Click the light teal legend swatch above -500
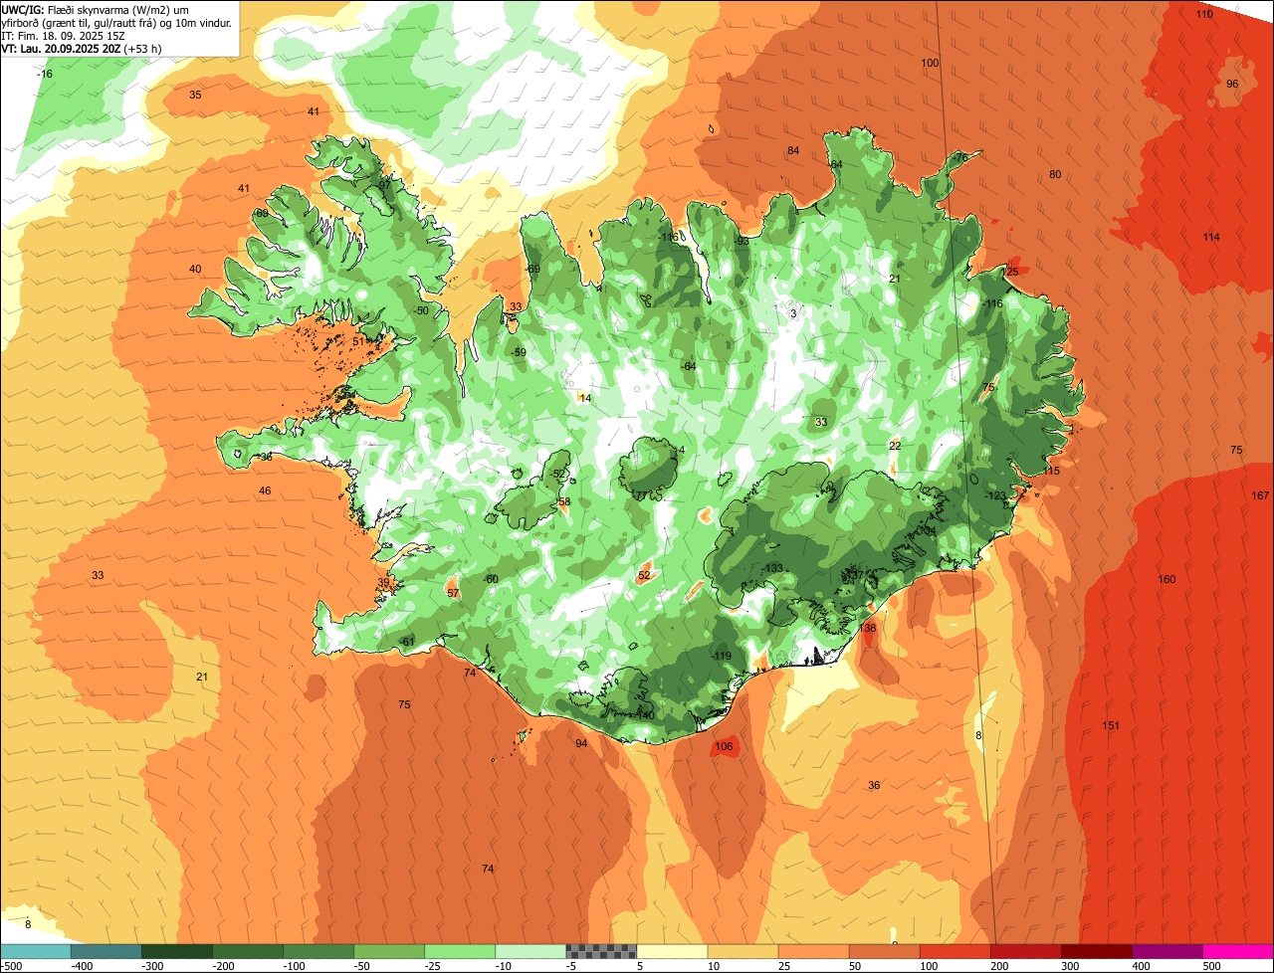 (x=35, y=951)
